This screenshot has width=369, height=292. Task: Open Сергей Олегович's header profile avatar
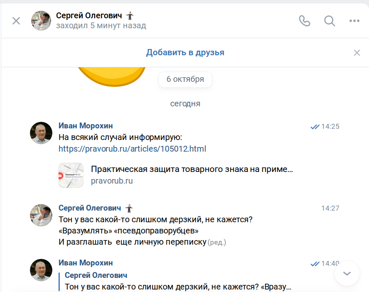click(41, 21)
